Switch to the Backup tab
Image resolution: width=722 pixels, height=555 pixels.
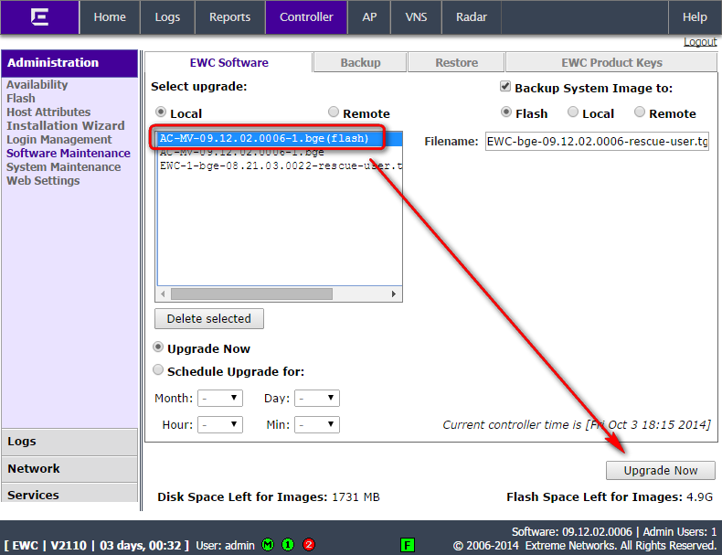coord(360,63)
